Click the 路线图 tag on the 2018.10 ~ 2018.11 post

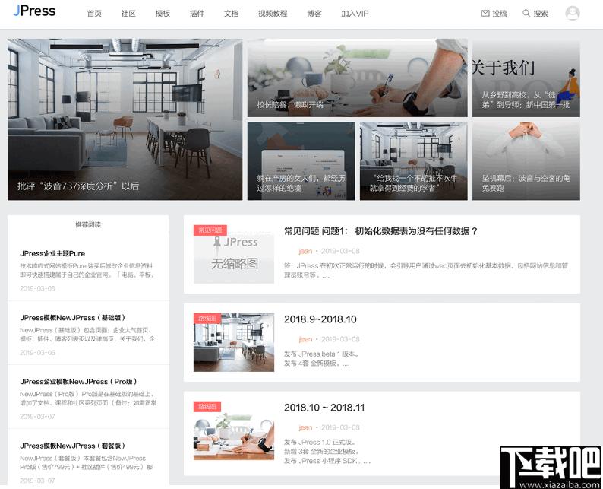click(x=207, y=406)
